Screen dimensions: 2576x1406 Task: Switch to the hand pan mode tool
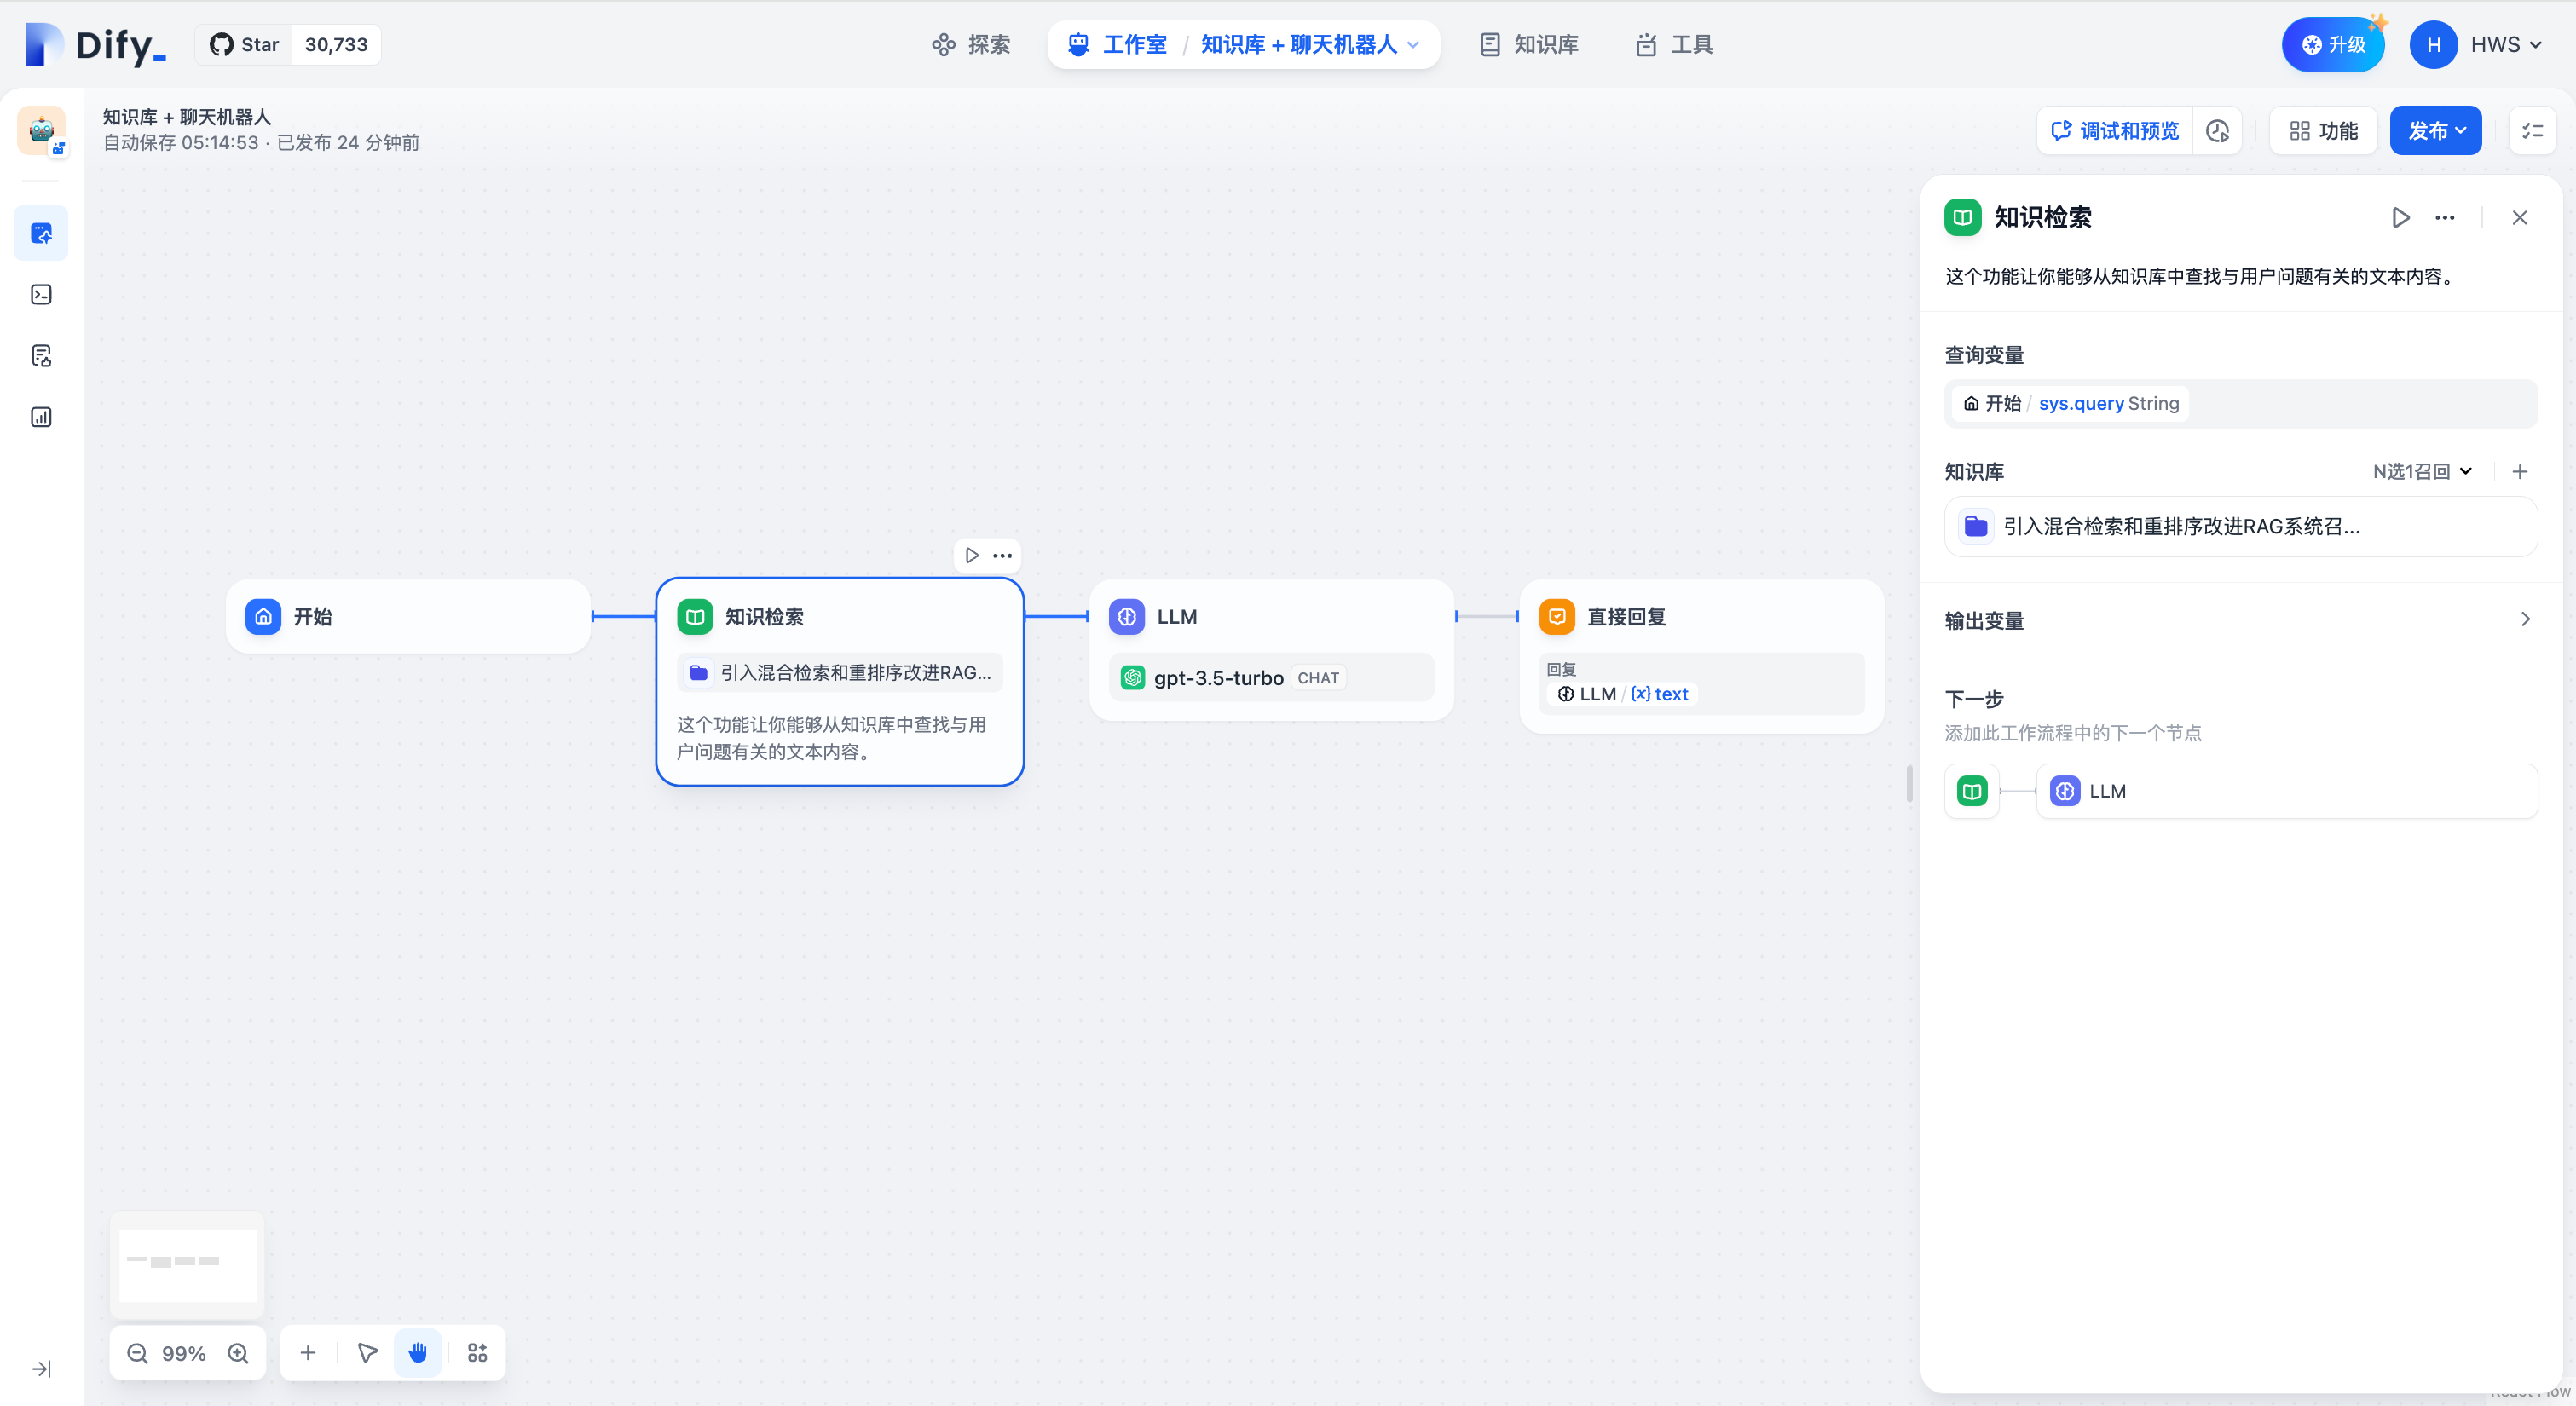418,1353
